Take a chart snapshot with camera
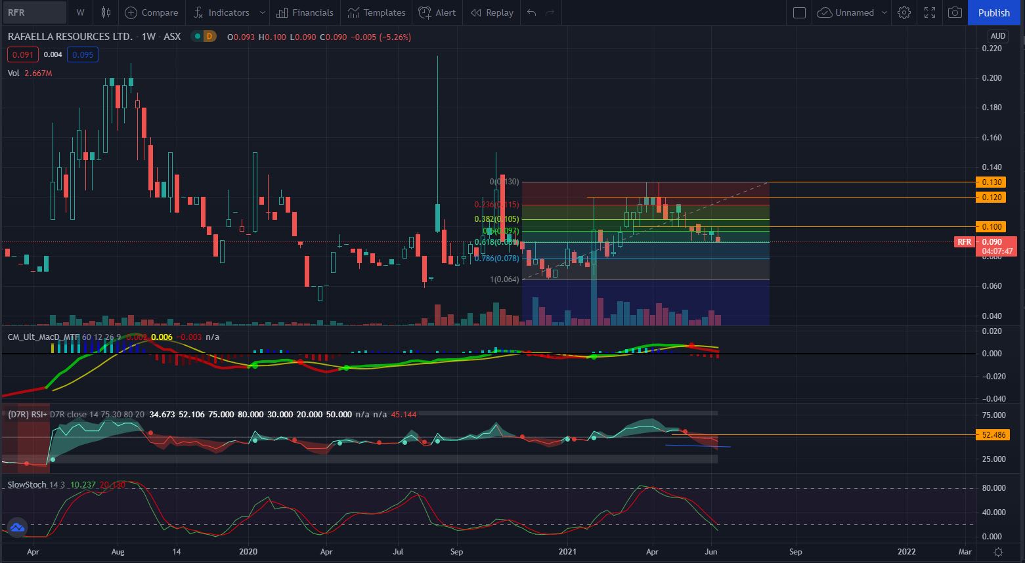The image size is (1025, 563). click(955, 12)
